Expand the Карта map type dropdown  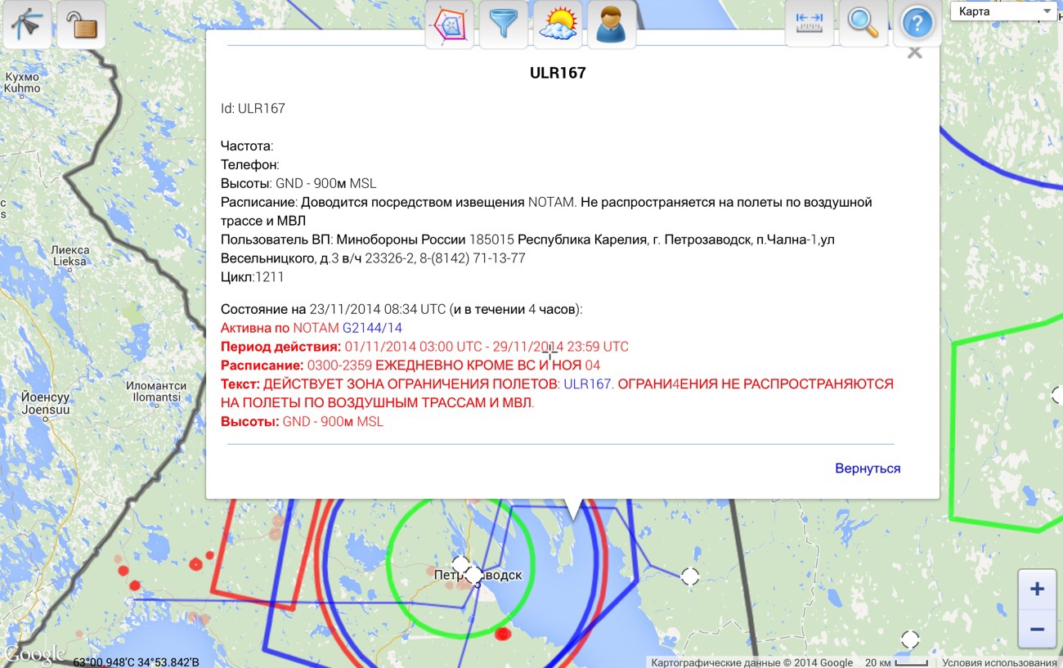coord(1004,11)
